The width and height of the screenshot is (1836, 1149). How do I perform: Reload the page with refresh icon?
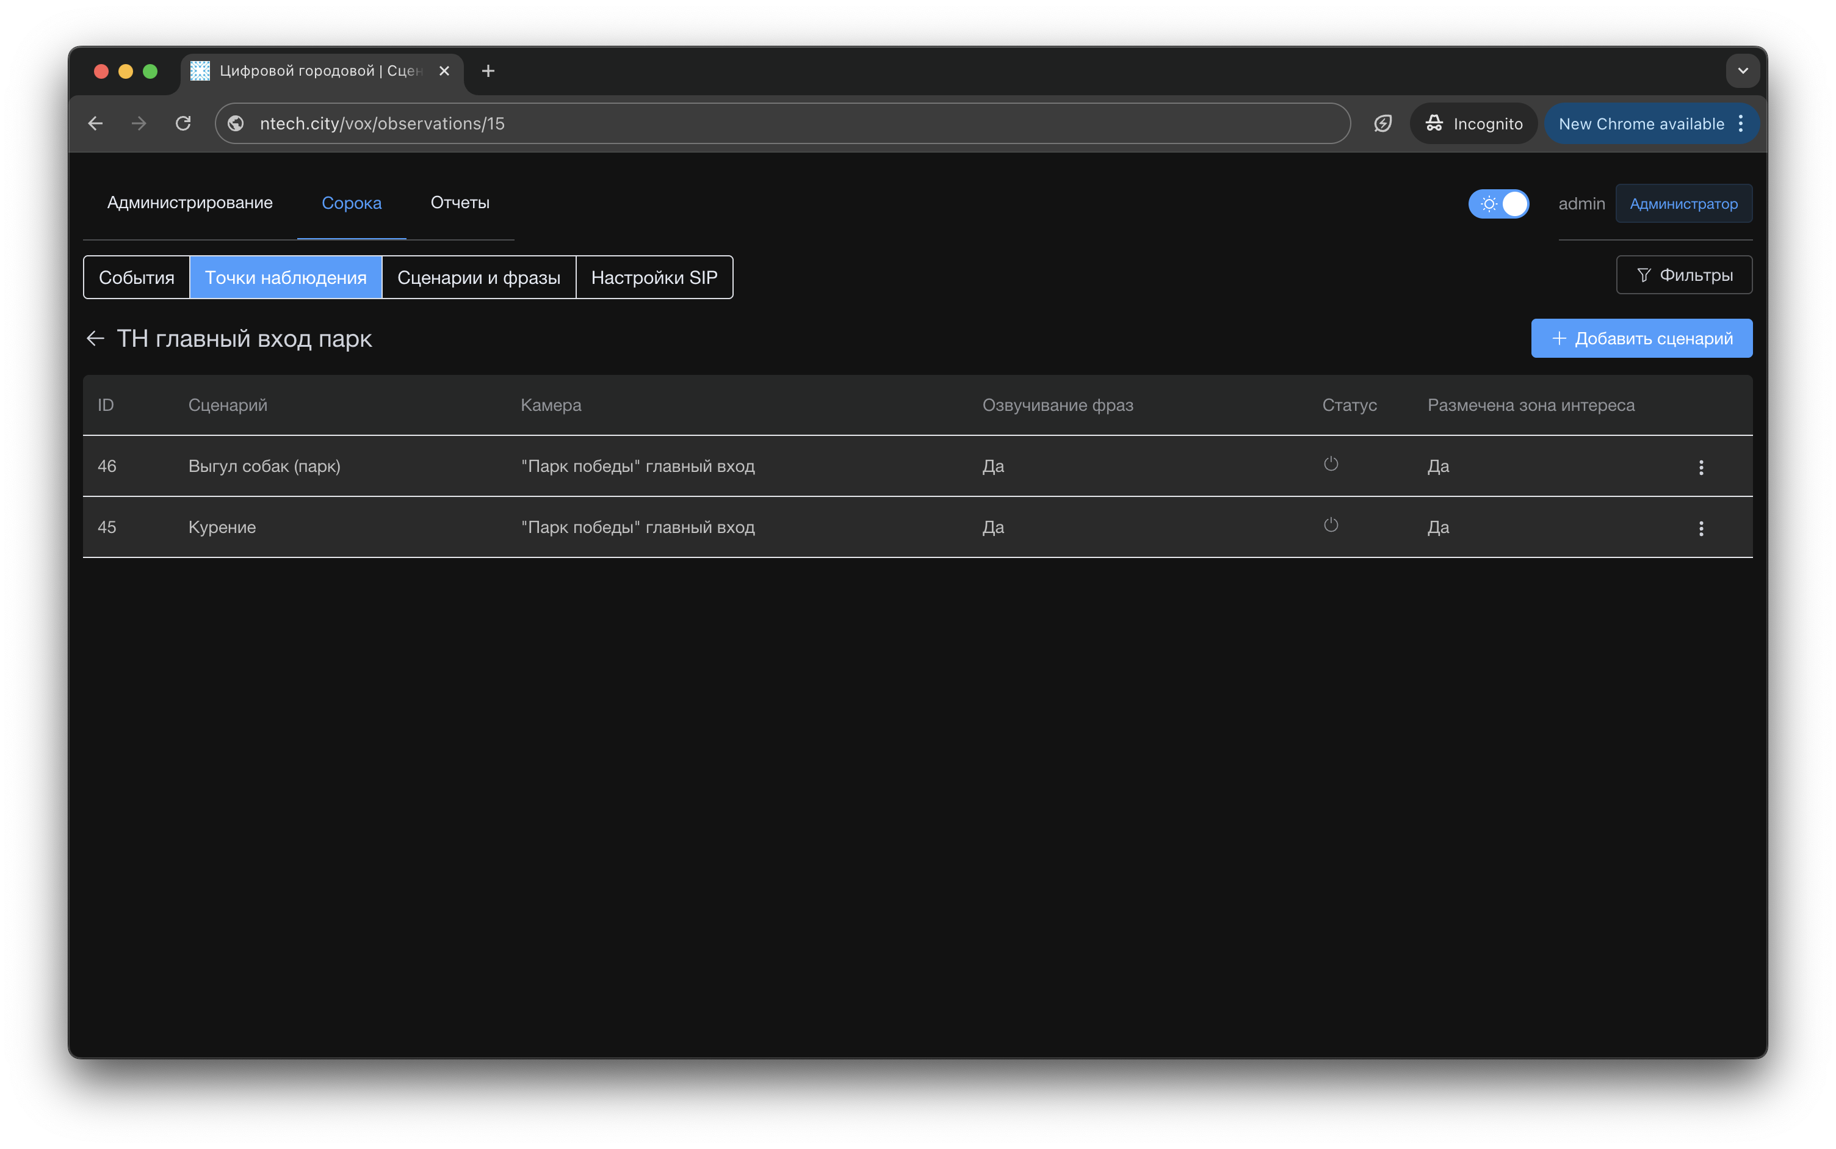(x=183, y=123)
